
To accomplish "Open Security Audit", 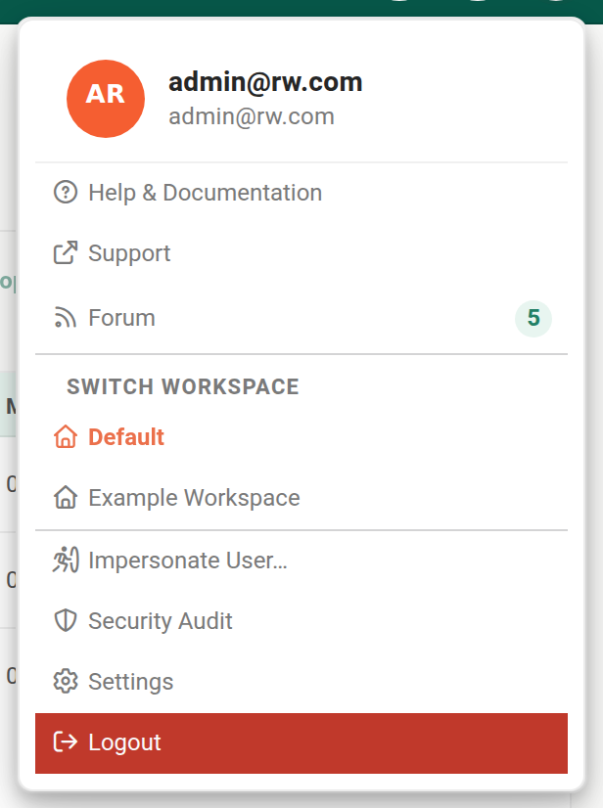I will 301,620.
